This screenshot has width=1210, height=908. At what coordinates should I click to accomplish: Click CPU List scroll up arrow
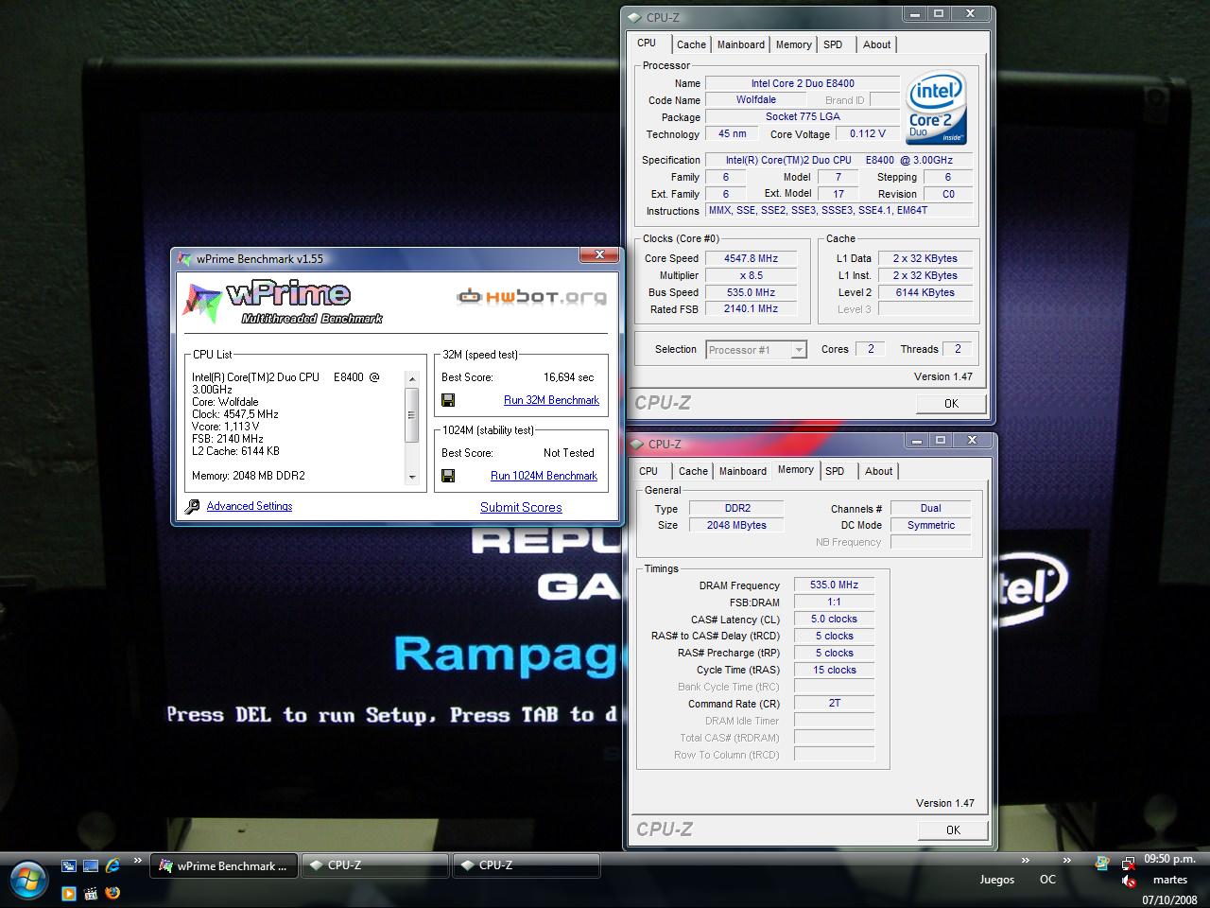coord(411,378)
